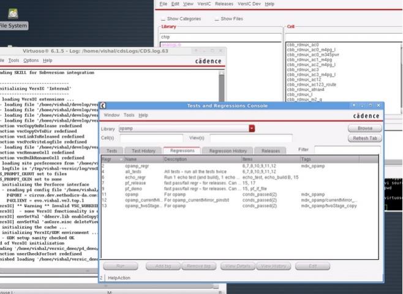Sort by the Items column header
The height and width of the screenshot is (294, 403).
[271, 159]
